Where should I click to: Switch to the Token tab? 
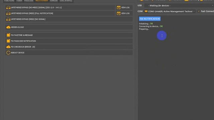(x=19, y=1)
